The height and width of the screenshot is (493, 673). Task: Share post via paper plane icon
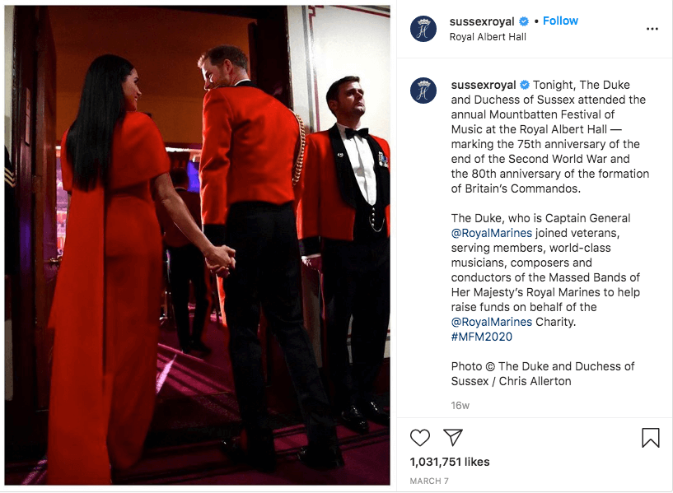(x=453, y=437)
